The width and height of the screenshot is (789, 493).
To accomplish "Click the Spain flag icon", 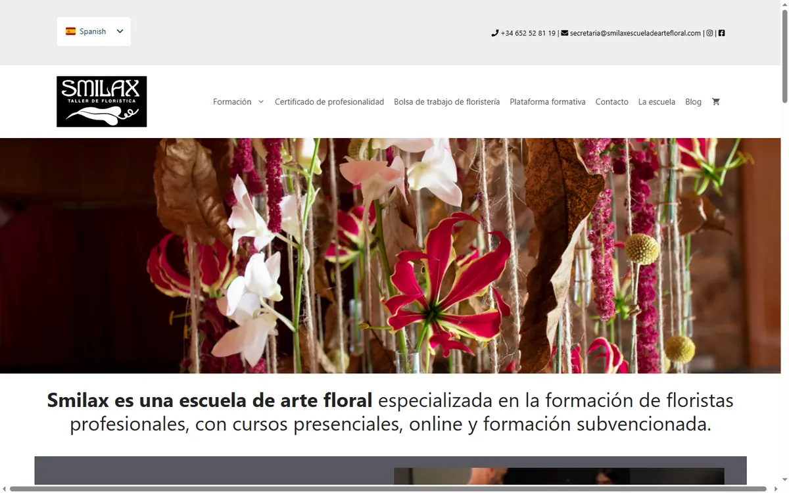I will pyautogui.click(x=70, y=32).
